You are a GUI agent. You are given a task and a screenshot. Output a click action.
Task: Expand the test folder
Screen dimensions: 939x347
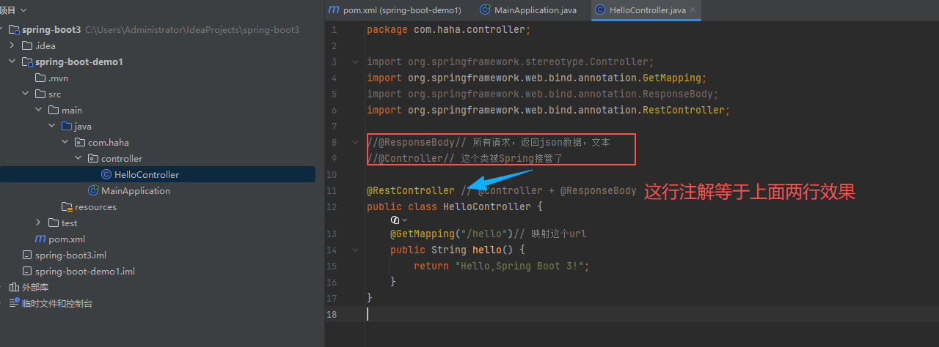click(x=39, y=223)
